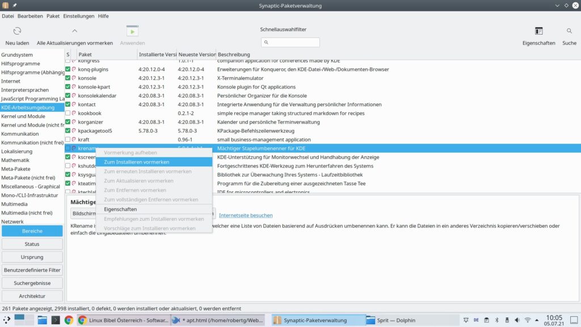Image resolution: width=581 pixels, height=327 pixels.
Task: Open the Paket menu
Action: pyautogui.click(x=53, y=16)
